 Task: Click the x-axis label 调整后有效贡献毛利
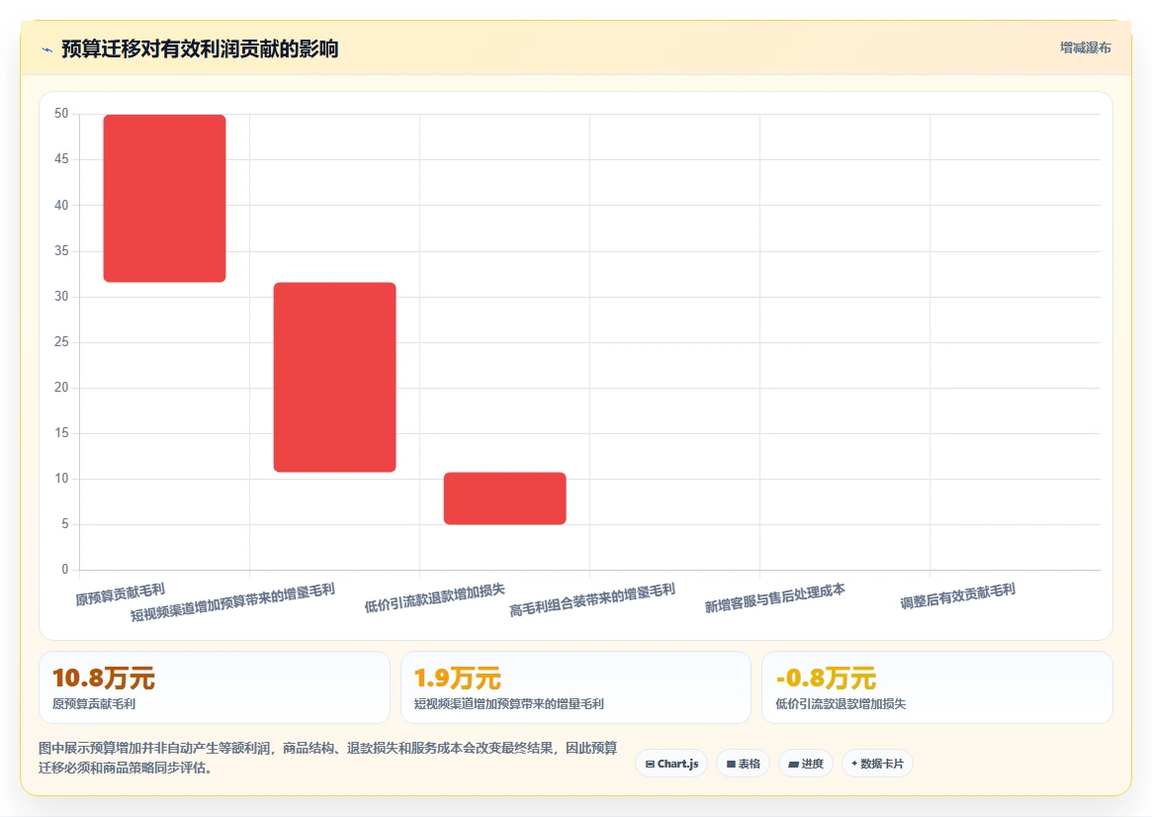click(958, 596)
